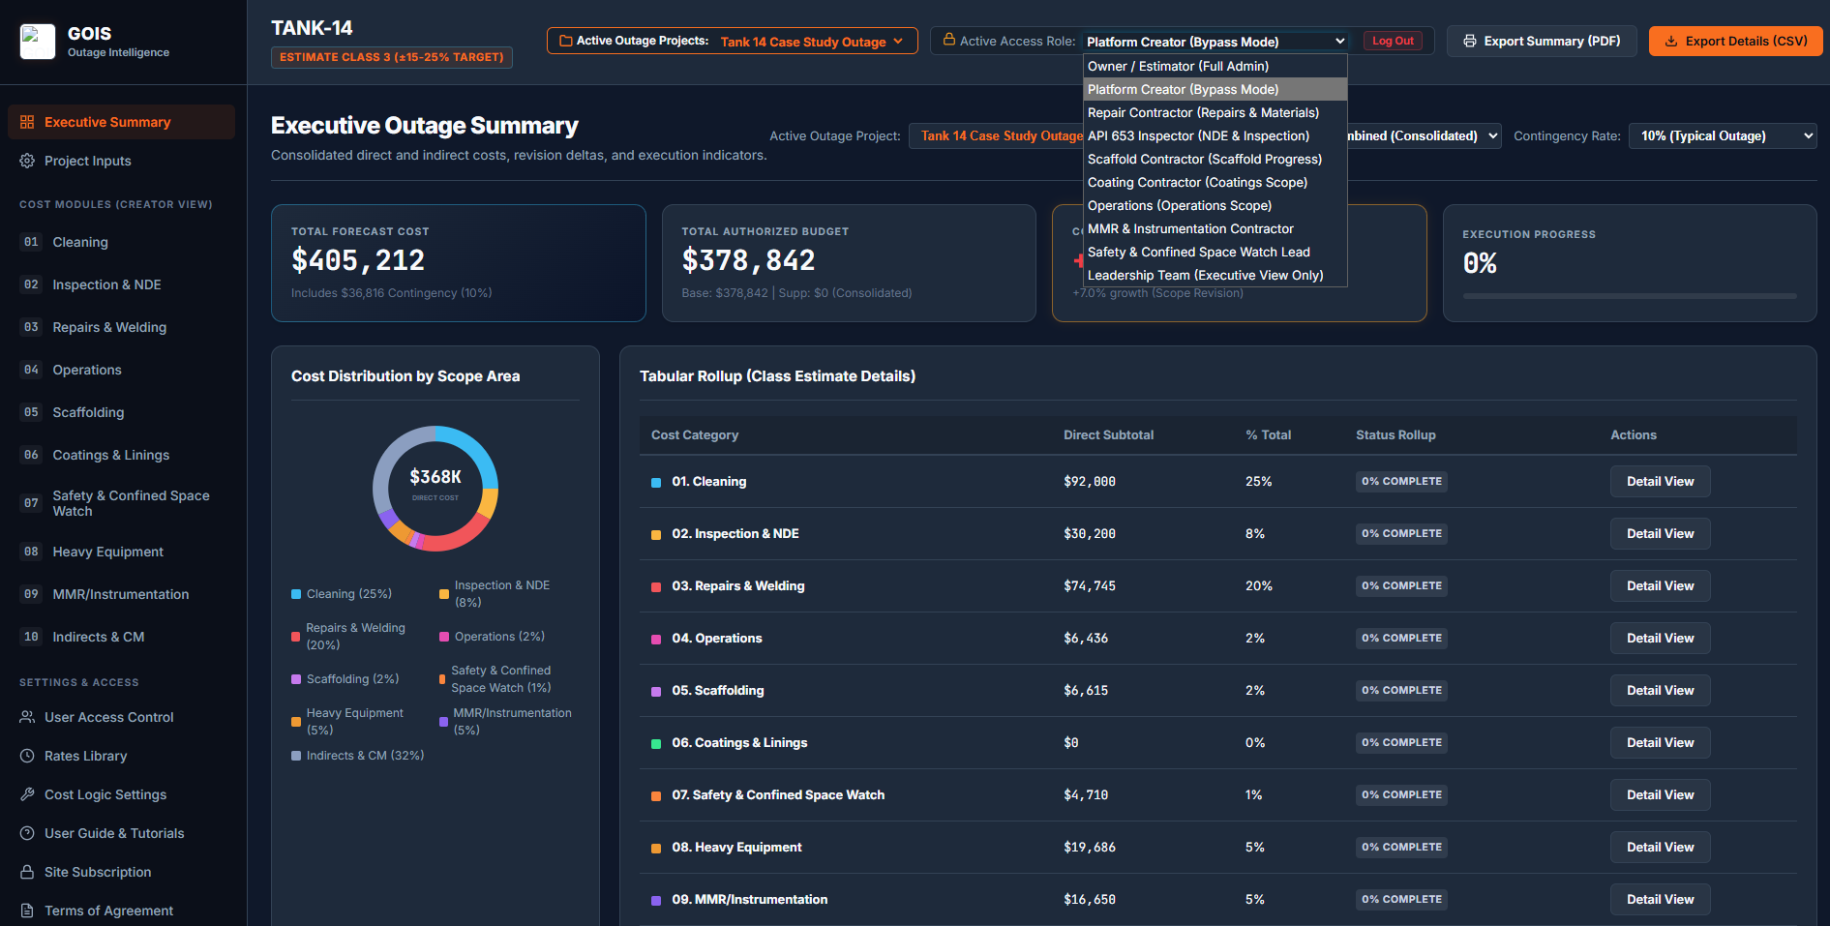
Task: Open Detail View for 02. Inspection & NDE
Action: click(x=1660, y=533)
